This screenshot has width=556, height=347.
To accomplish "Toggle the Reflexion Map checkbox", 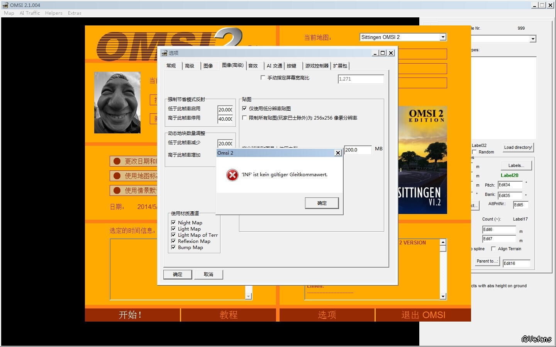I will tap(173, 241).
